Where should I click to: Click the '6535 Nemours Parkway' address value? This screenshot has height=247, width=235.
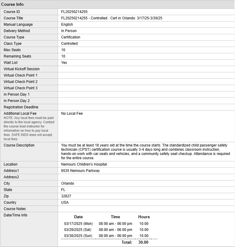point(80,171)
